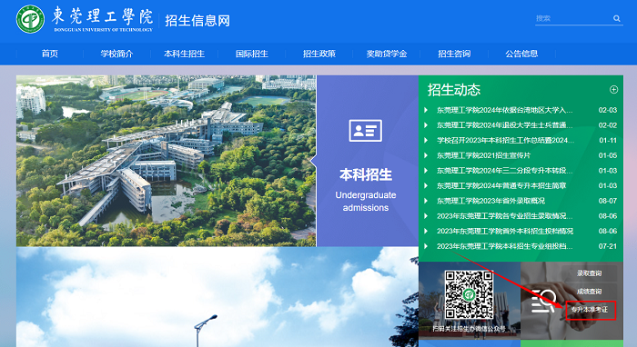Click the arrow bullet beside the 02-03 news item
This screenshot has height=347, width=637.
426,110
